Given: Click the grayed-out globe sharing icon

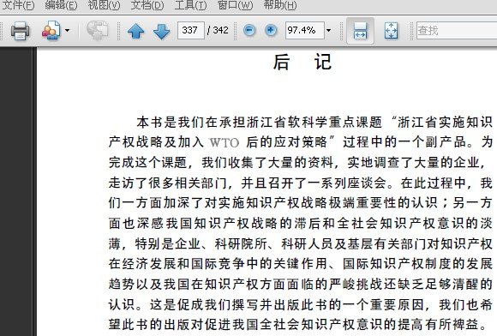Looking at the screenshot, I should coord(98,31).
